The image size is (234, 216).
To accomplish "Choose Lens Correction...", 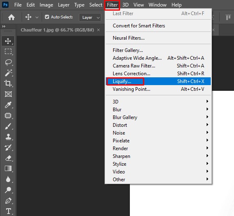I will tap(158, 74).
